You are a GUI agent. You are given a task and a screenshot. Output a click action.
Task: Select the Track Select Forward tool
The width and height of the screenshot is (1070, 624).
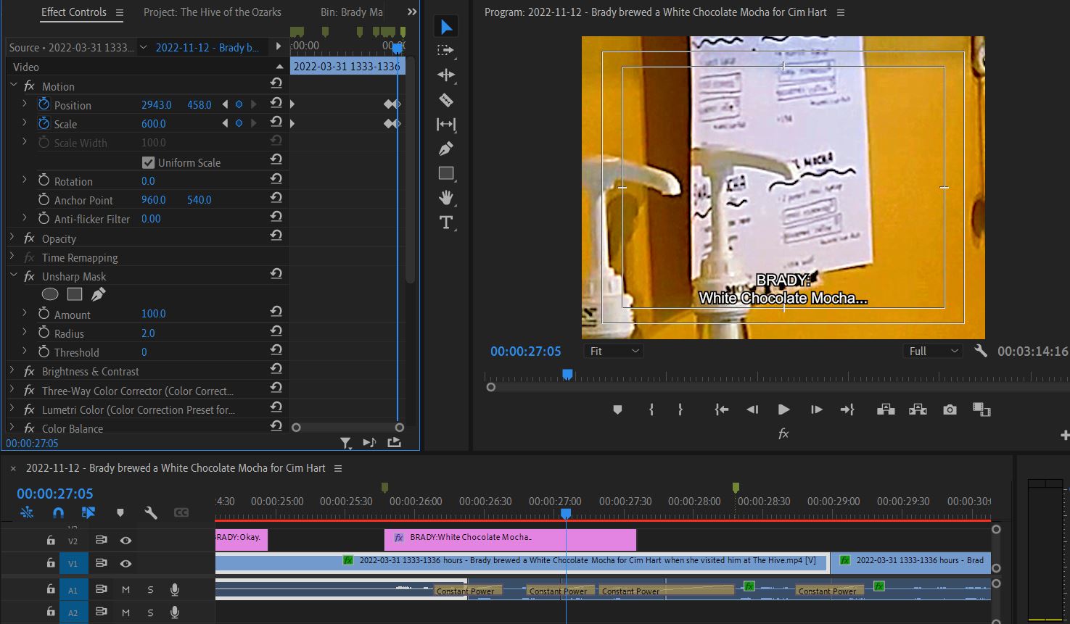446,51
